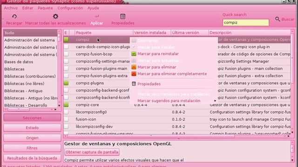Image resolution: width=298 pixels, height=167 pixels.
Task: Click the Quick search input field
Action: 246,23
